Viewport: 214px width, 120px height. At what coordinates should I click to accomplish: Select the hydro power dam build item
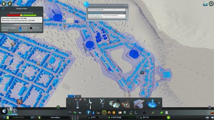pos(138,104)
